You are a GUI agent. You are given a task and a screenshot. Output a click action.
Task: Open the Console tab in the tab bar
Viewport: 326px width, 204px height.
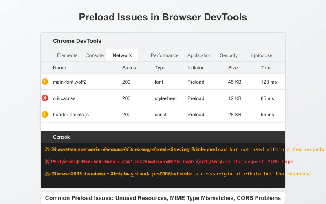[x=95, y=55]
